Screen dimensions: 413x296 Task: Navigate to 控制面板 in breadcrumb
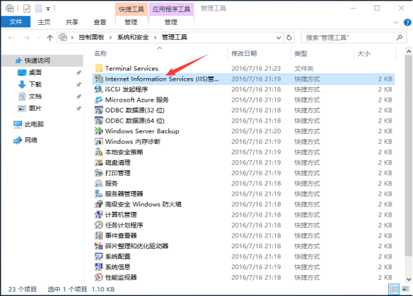pyautogui.click(x=91, y=38)
